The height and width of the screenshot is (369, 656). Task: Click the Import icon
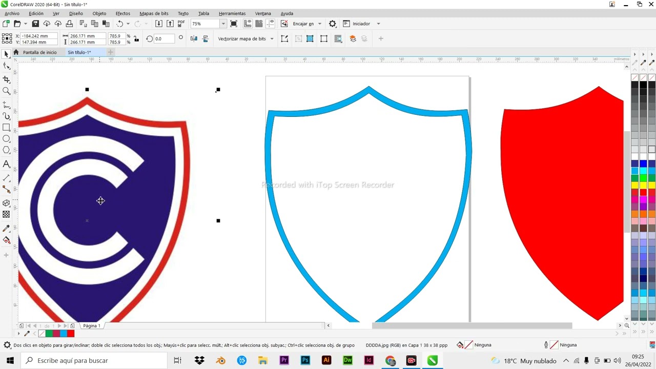(159, 24)
